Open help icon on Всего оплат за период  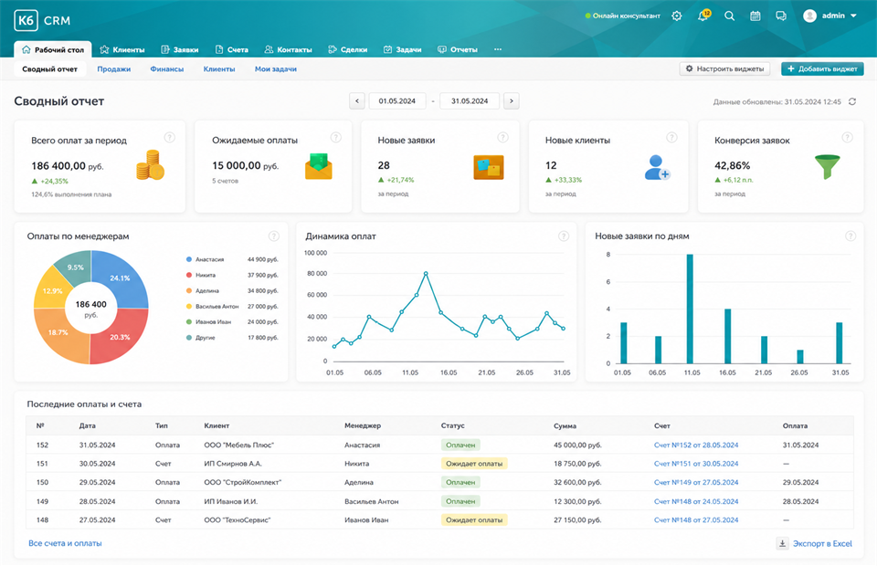click(x=170, y=138)
